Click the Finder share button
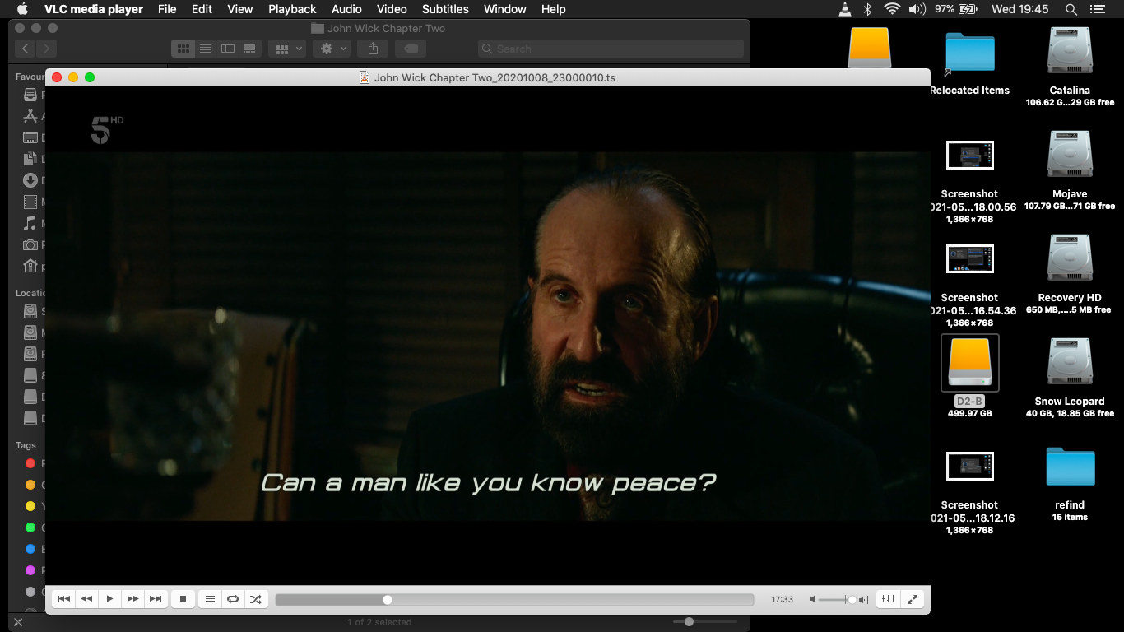Image resolution: width=1124 pixels, height=632 pixels. click(373, 49)
